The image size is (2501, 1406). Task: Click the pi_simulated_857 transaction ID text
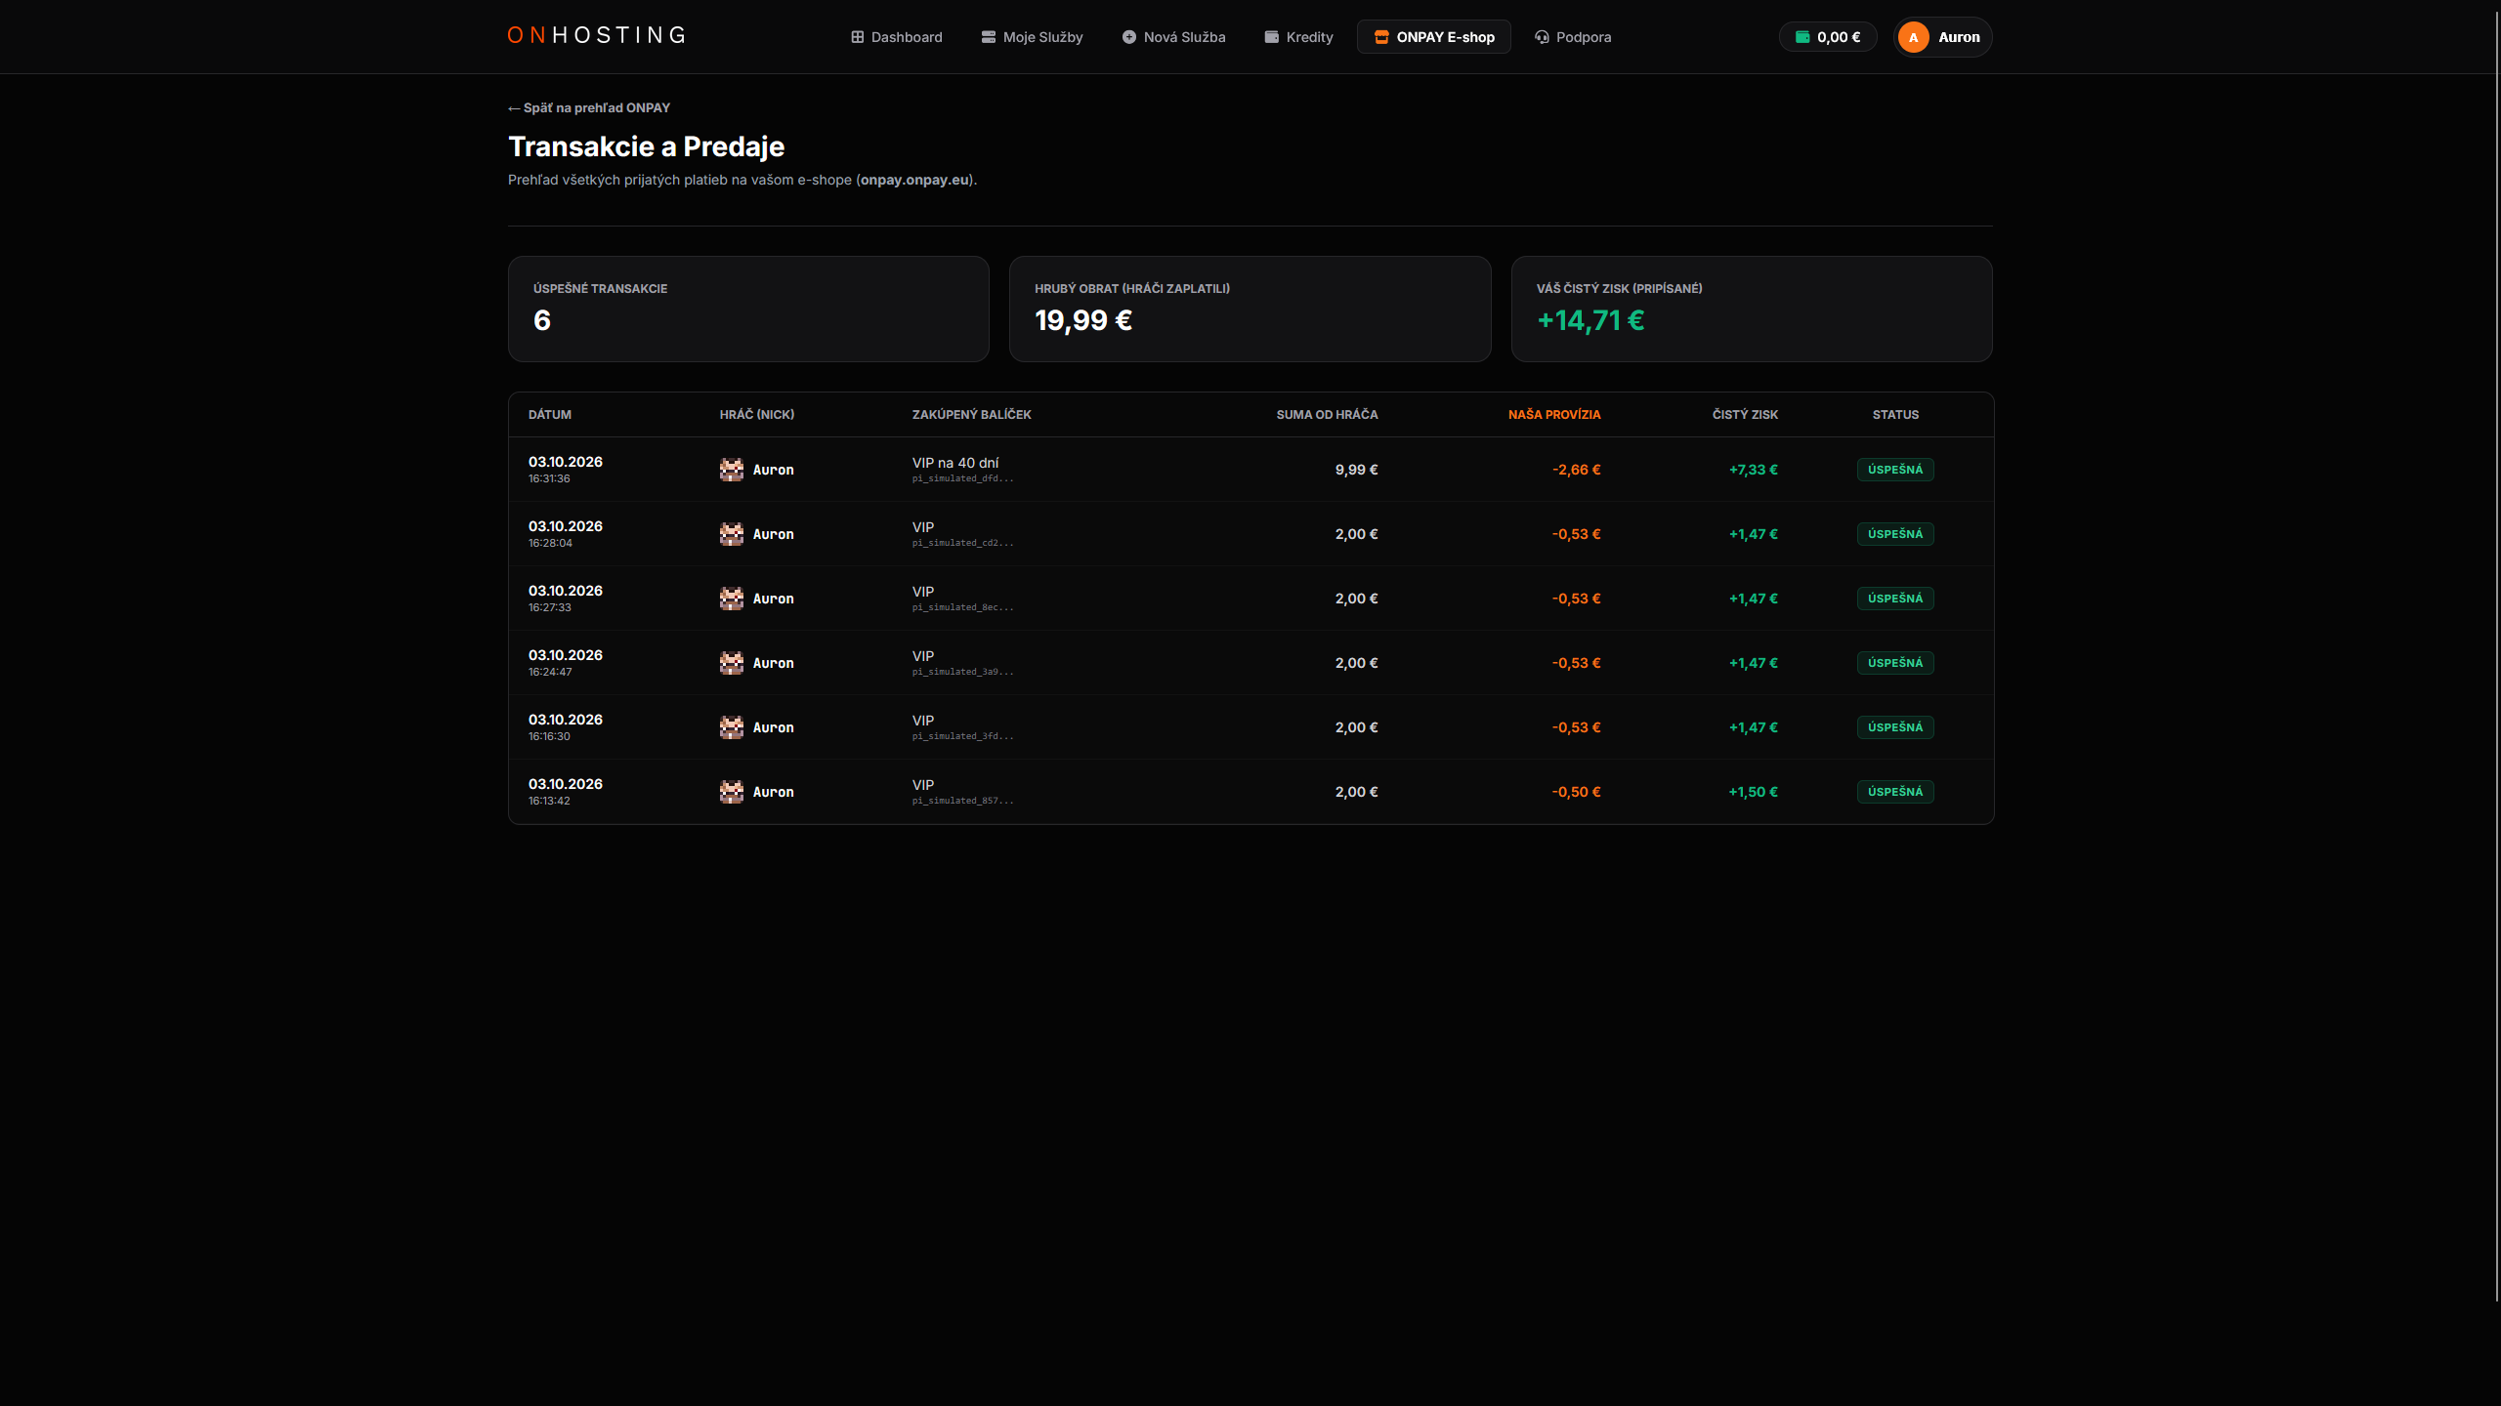point(963,801)
